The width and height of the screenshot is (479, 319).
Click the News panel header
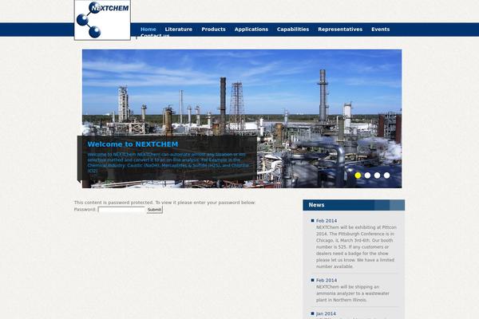(x=354, y=205)
